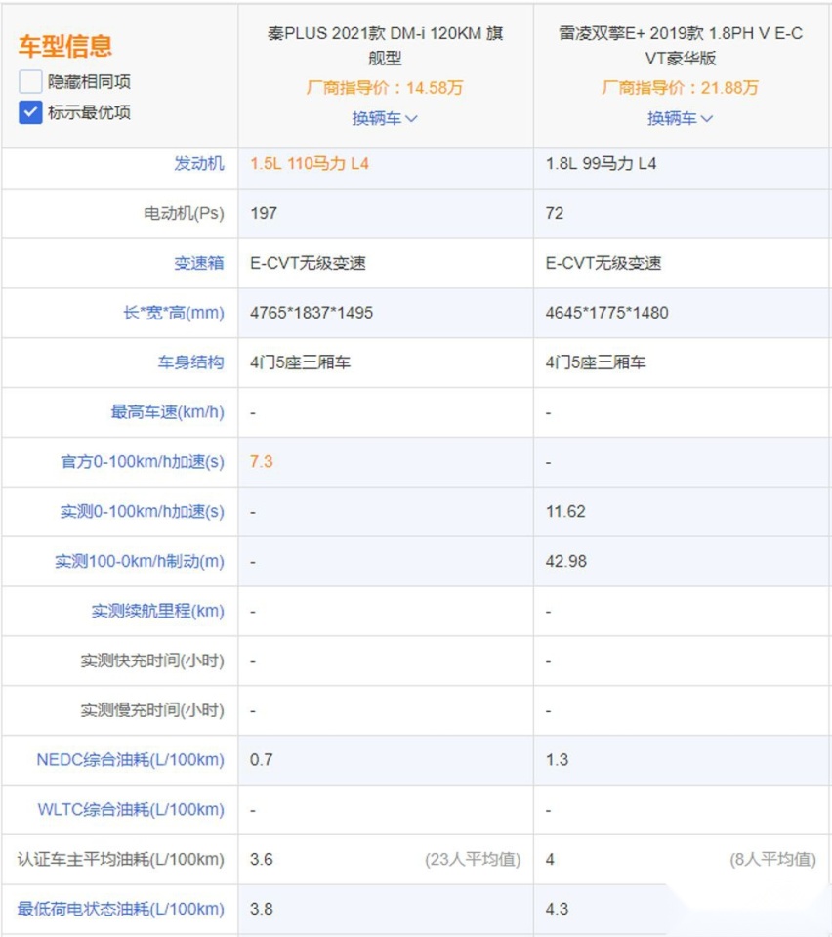Select motor power value 197
This screenshot has width=832, height=937.
point(264,213)
